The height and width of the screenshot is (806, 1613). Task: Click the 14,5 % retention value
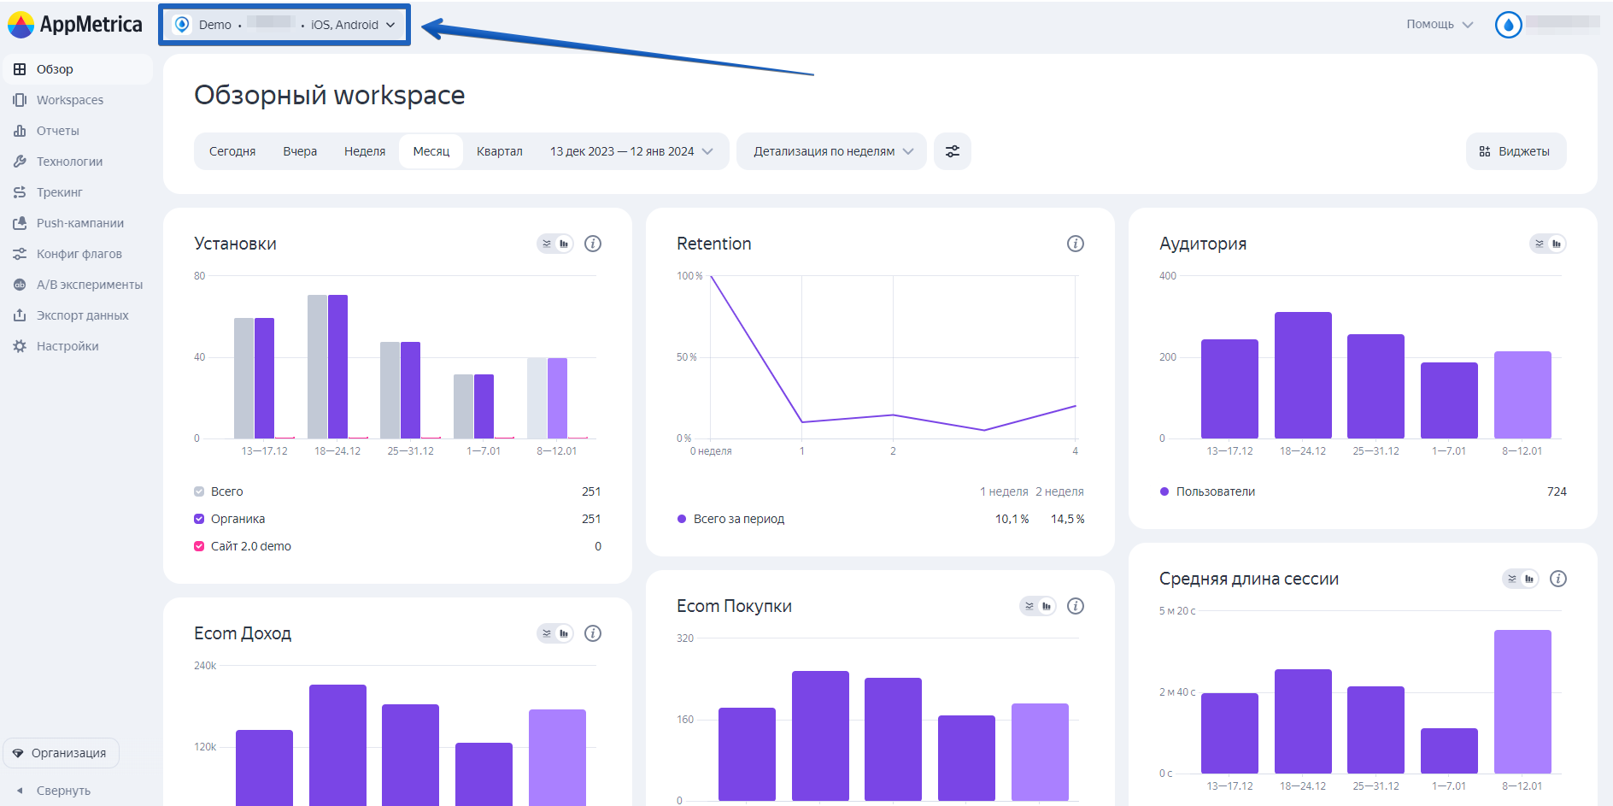1067,519
